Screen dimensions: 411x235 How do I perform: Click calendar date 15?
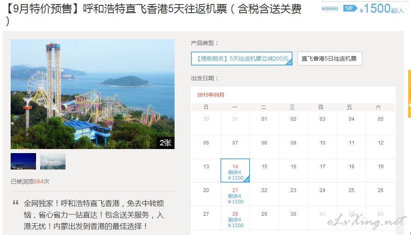tap(264, 167)
